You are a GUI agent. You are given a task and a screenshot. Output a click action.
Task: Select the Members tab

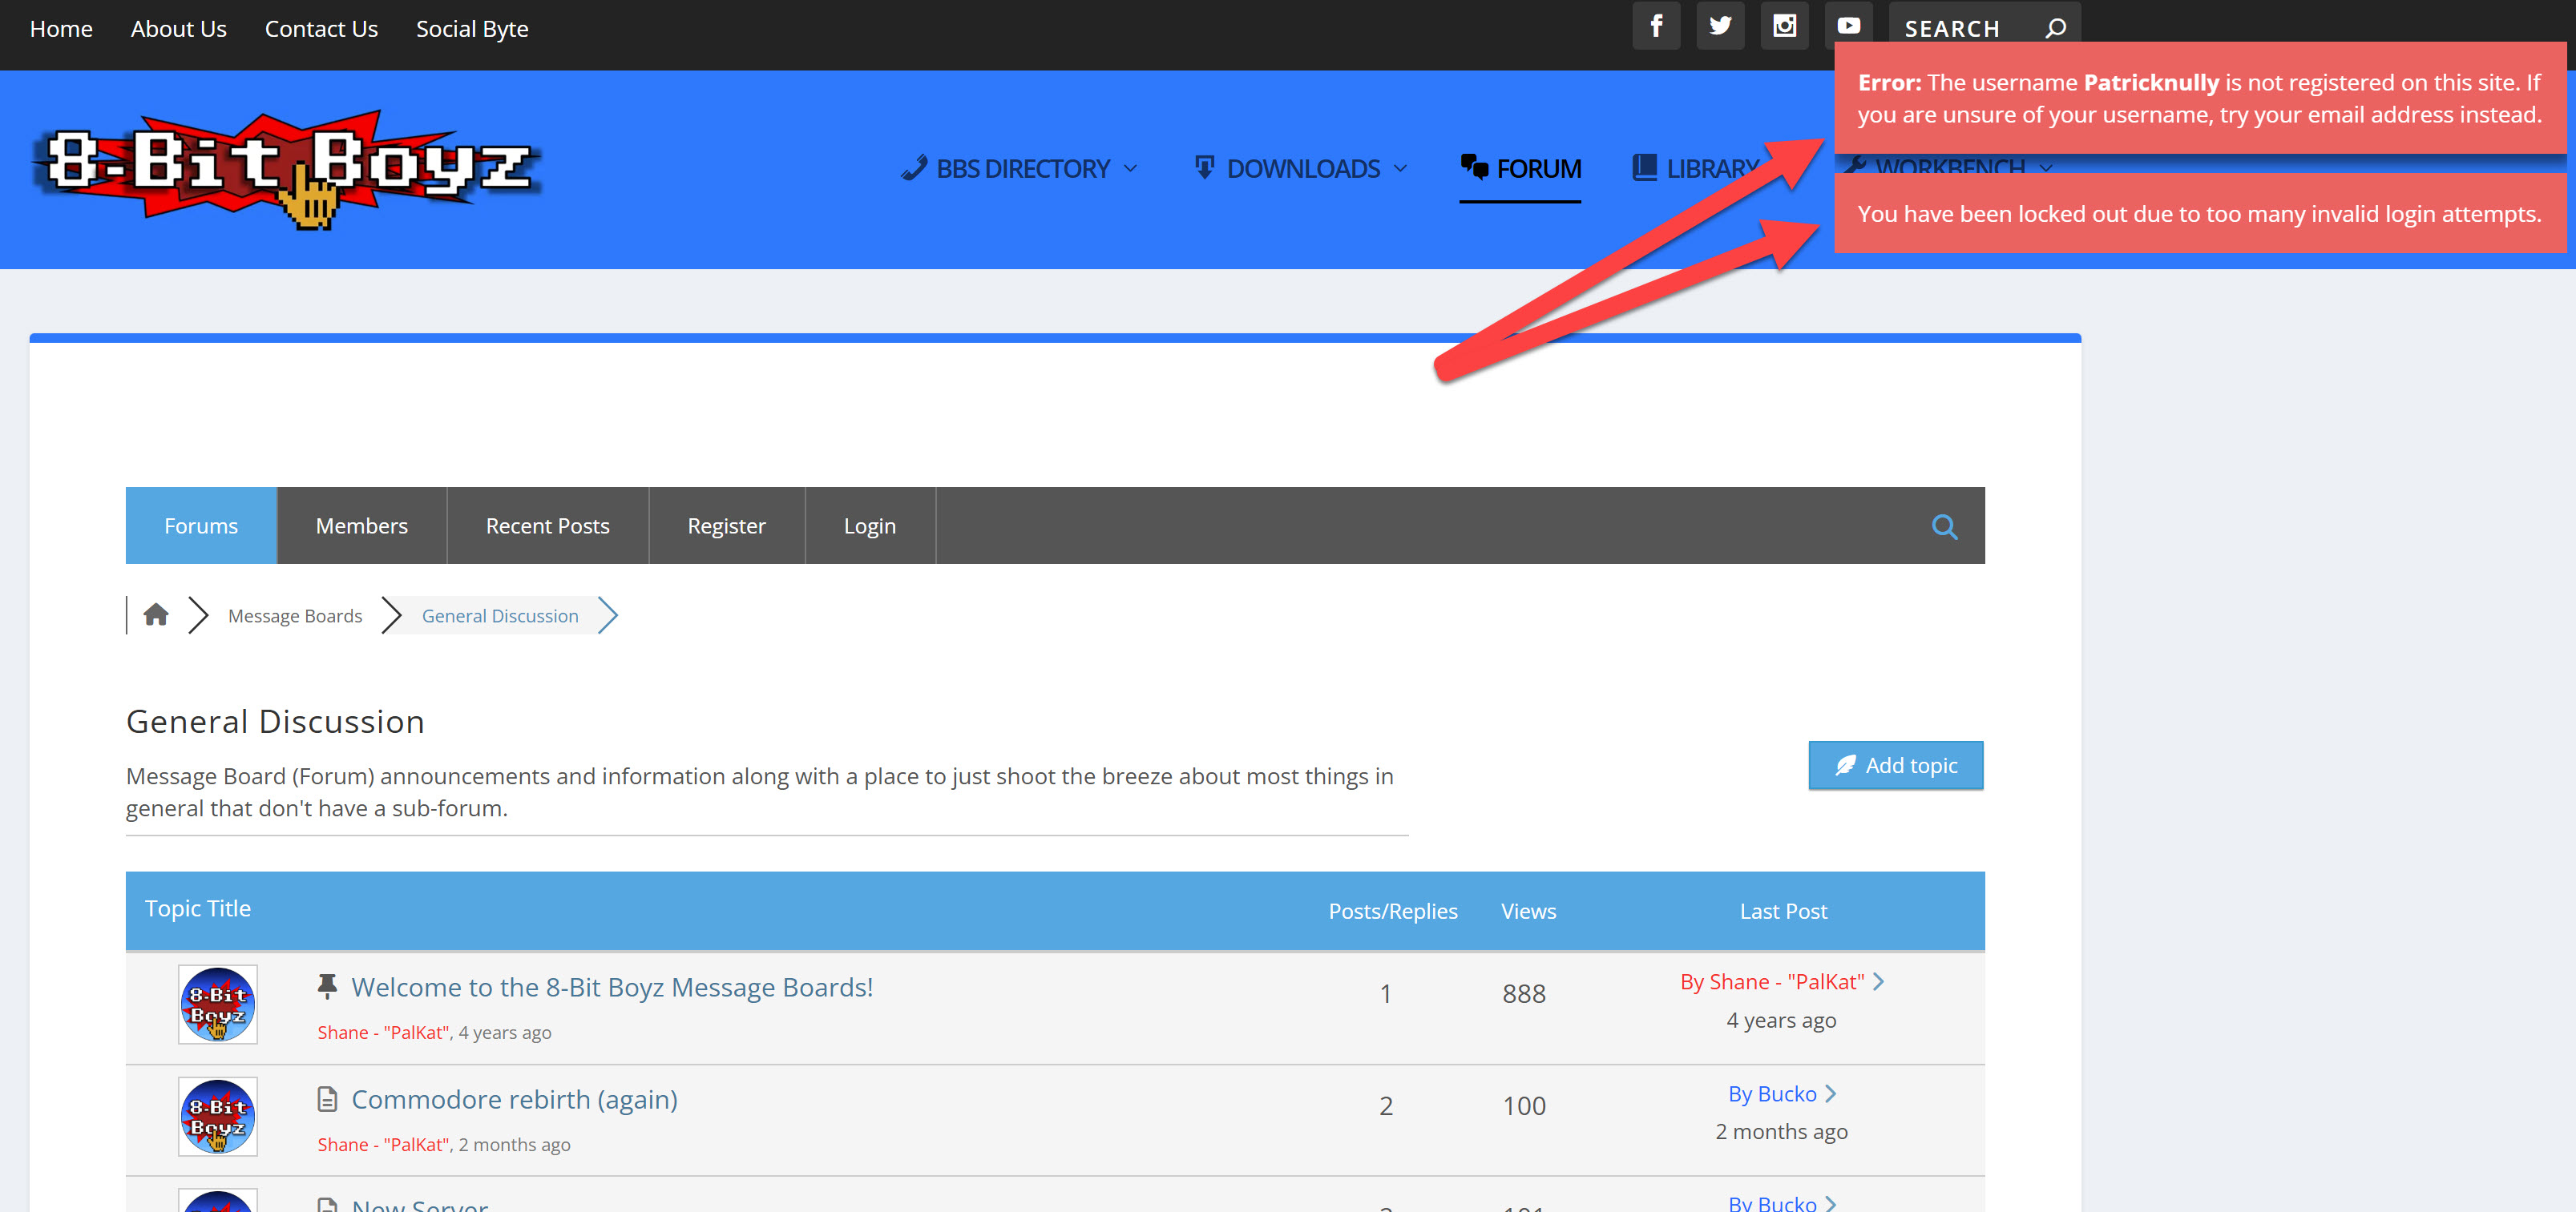[x=362, y=525]
